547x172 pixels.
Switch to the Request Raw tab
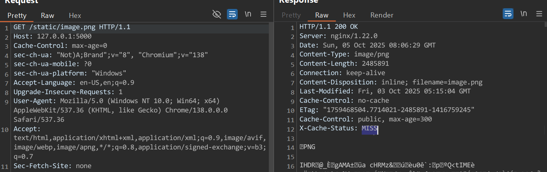tap(47, 16)
